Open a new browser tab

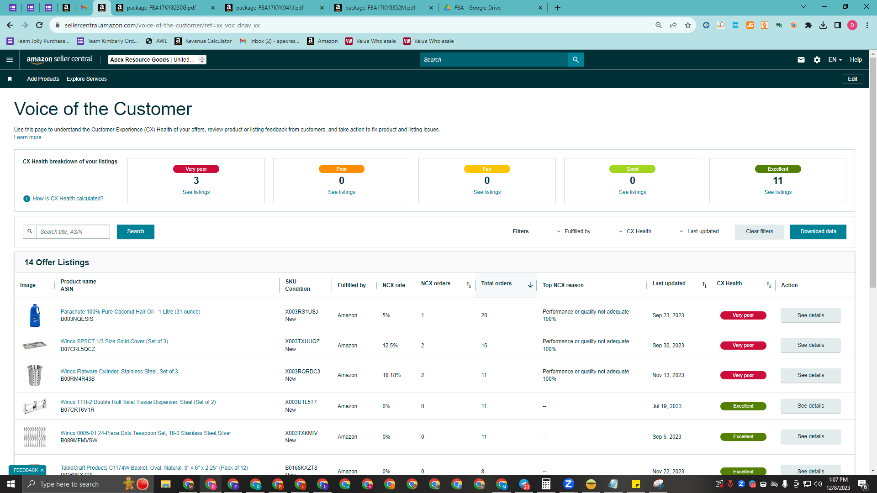[x=558, y=8]
